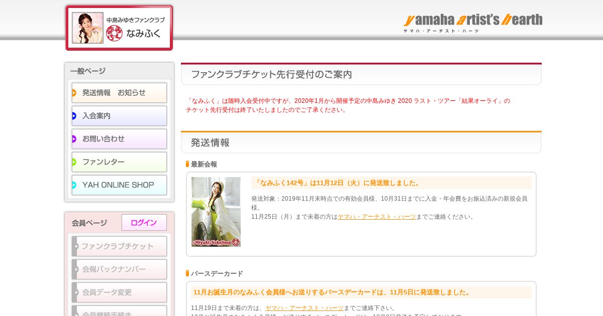Click the 会員ページ sidebar header
The height and width of the screenshot is (316, 603).
pyautogui.click(x=89, y=223)
